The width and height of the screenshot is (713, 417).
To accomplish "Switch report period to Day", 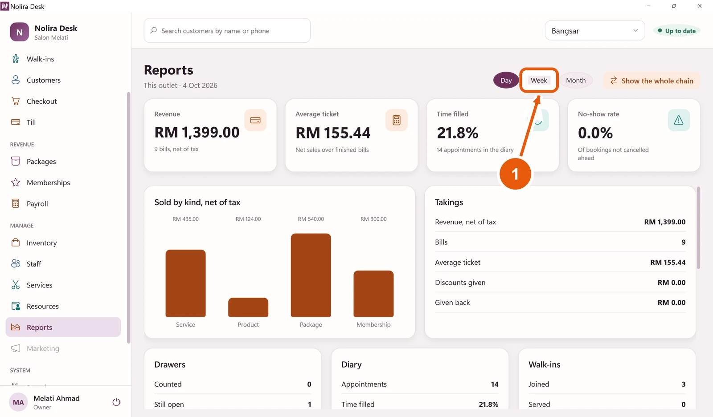I will tap(506, 81).
